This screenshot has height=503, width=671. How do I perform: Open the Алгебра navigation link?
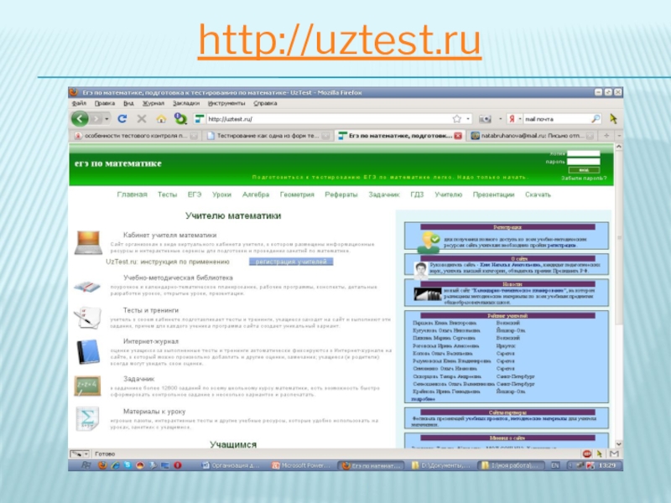point(256,194)
